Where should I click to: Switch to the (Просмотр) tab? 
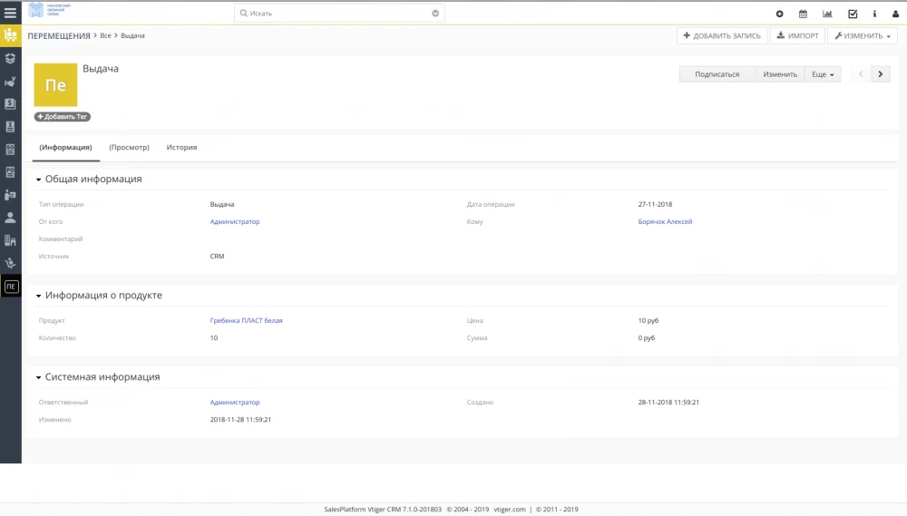pyautogui.click(x=129, y=147)
